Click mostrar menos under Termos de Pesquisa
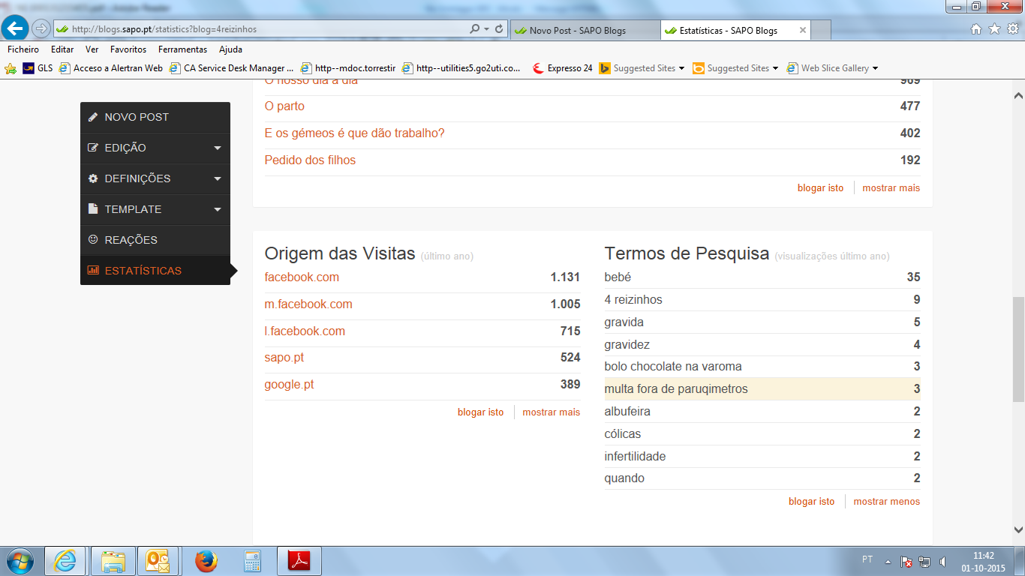The image size is (1025, 576). tap(886, 502)
